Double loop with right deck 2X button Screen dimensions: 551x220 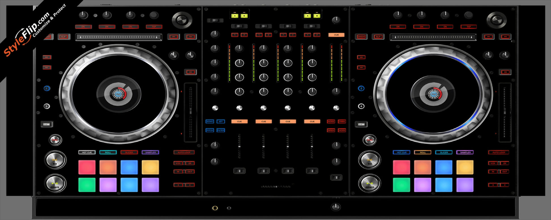coord(504,163)
